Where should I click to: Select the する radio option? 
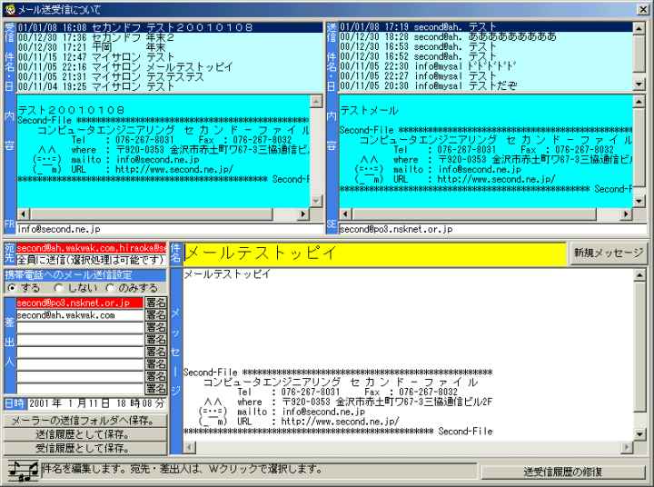click(12, 287)
